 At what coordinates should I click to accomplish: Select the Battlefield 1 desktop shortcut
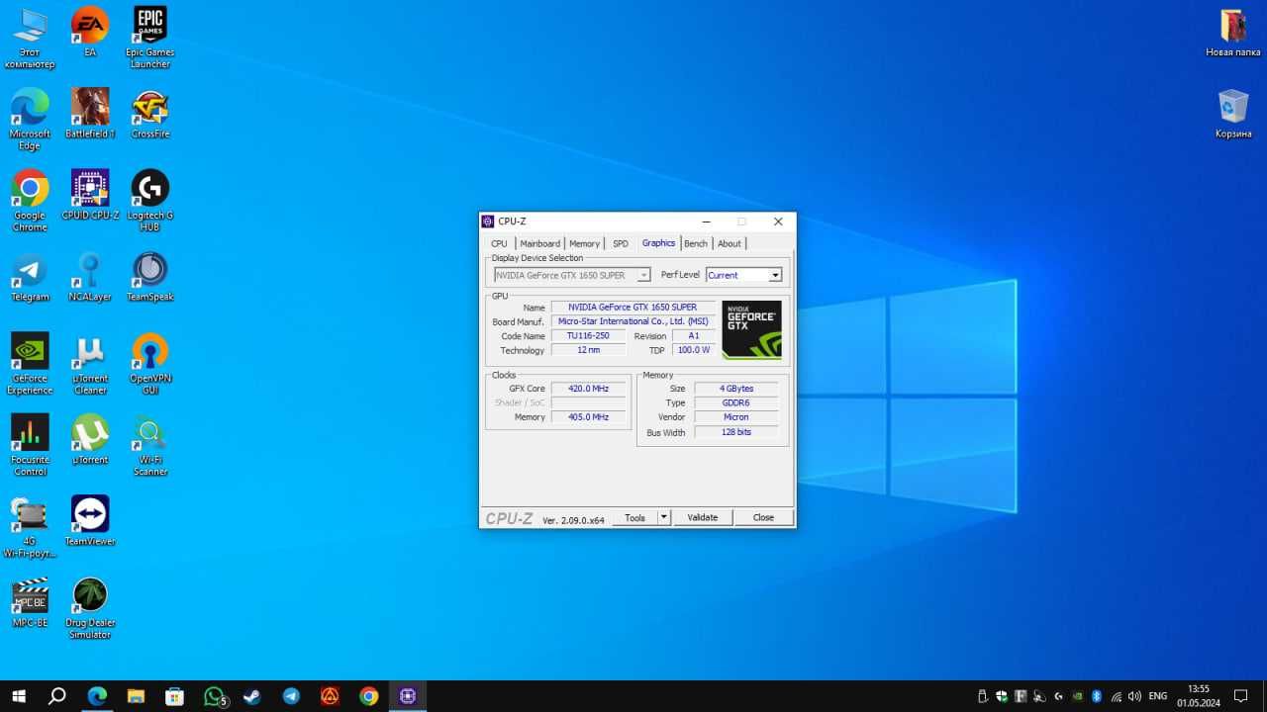[90, 114]
